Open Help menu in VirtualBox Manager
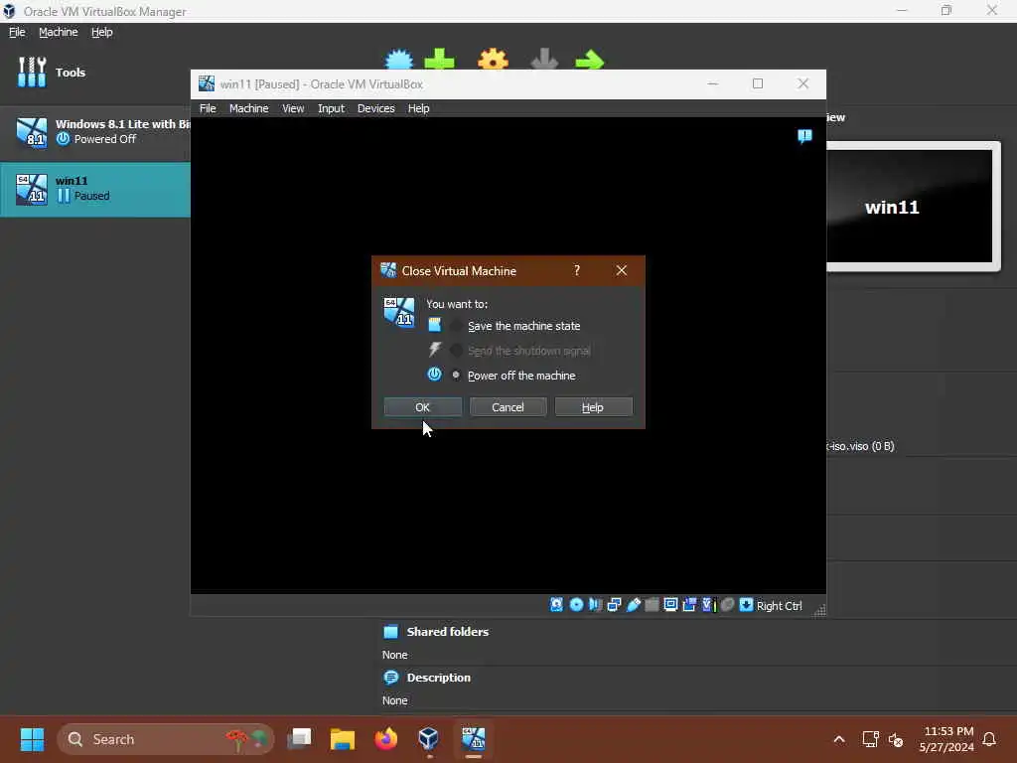This screenshot has height=763, width=1017. pyautogui.click(x=102, y=32)
